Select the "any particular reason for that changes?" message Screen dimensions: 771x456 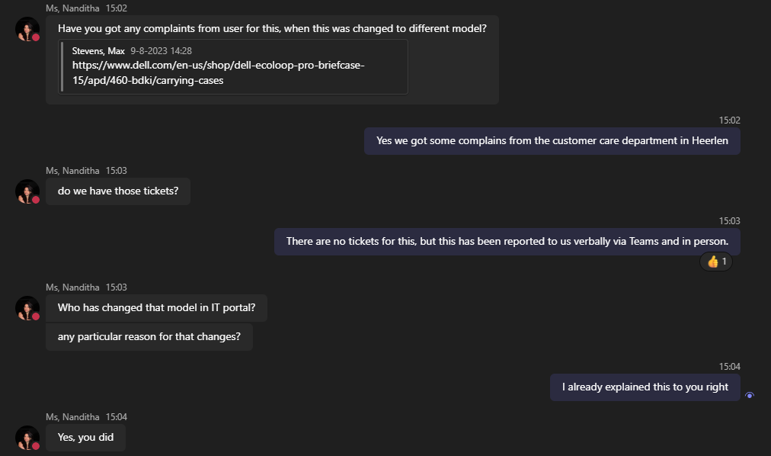point(149,336)
